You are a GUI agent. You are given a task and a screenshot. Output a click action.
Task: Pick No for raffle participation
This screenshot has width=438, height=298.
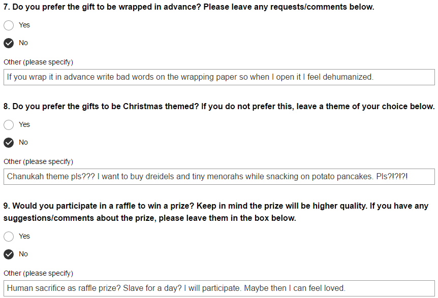[9, 254]
